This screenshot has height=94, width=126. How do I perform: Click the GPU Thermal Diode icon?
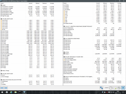(64, 58)
